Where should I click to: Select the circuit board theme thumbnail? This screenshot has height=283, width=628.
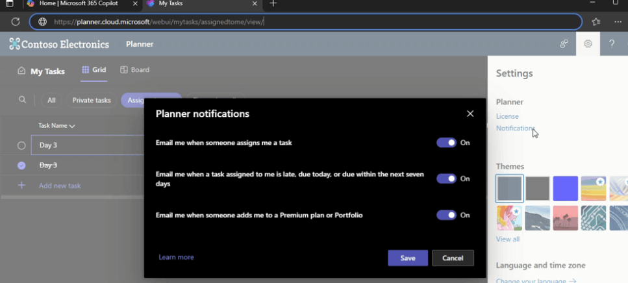pyautogui.click(x=594, y=218)
